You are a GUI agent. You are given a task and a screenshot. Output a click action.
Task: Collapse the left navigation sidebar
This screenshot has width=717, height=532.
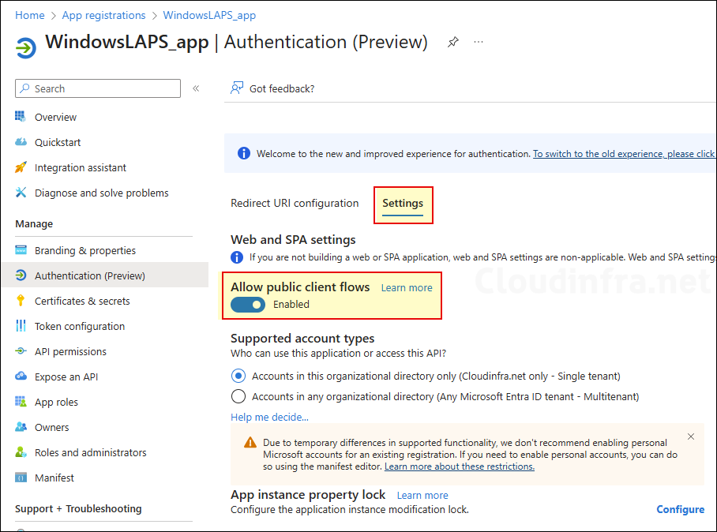(196, 88)
